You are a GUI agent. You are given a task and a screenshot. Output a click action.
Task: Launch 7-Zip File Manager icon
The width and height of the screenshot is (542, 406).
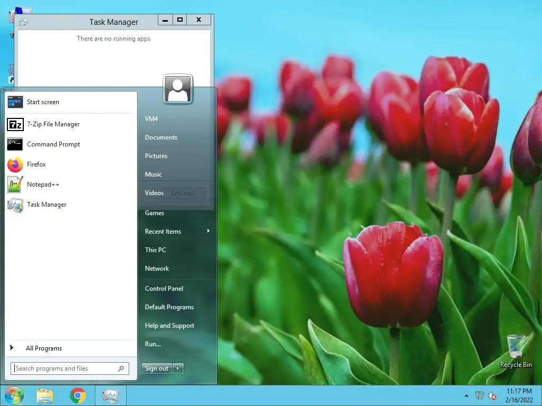click(x=15, y=124)
